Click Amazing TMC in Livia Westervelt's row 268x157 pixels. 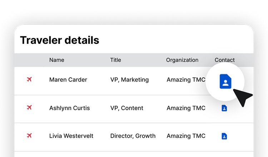click(186, 136)
